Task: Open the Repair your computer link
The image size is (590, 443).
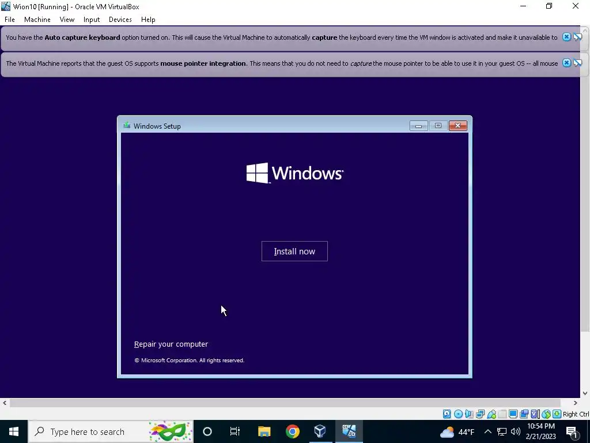Action: tap(171, 344)
